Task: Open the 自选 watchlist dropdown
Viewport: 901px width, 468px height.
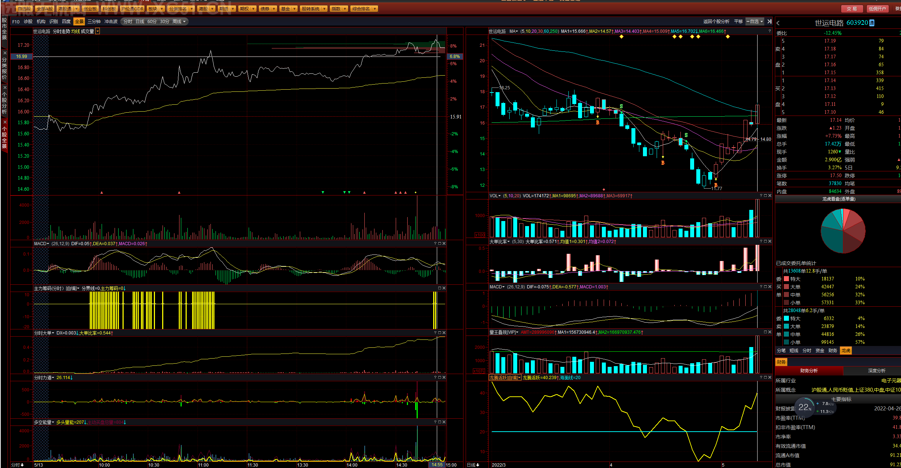Action: click(755, 22)
